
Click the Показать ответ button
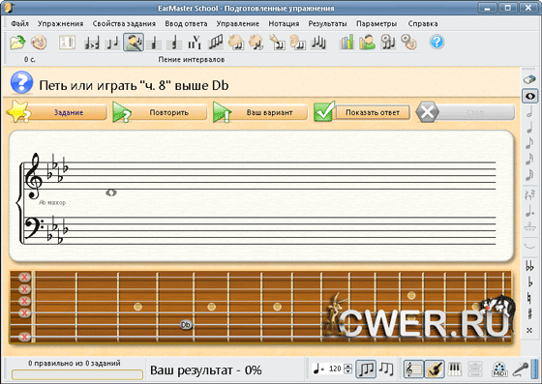(x=362, y=112)
